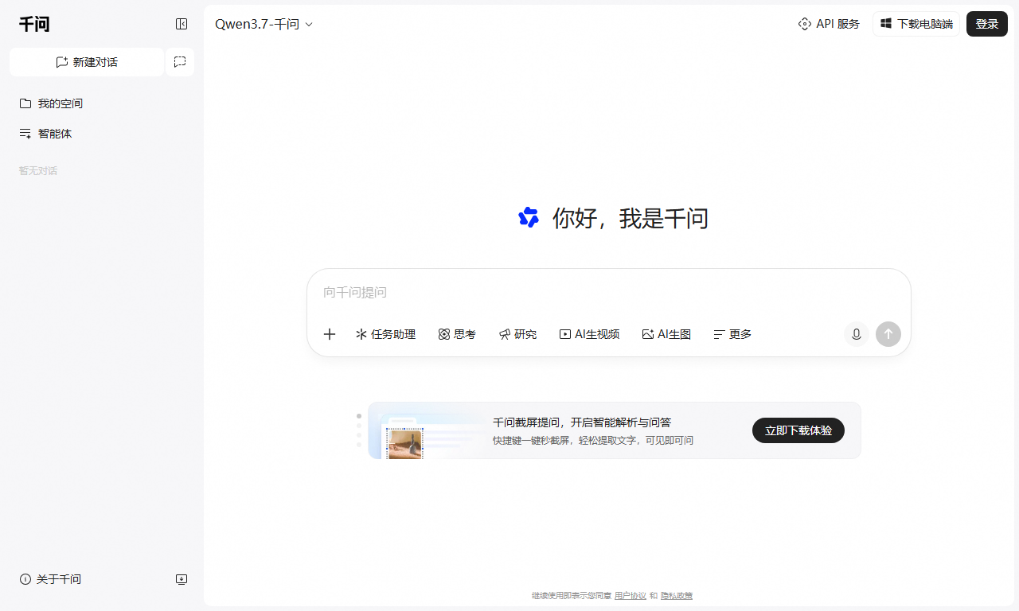Click the plus attachment icon in input box
Screen dimensions: 1019x611
coord(330,334)
